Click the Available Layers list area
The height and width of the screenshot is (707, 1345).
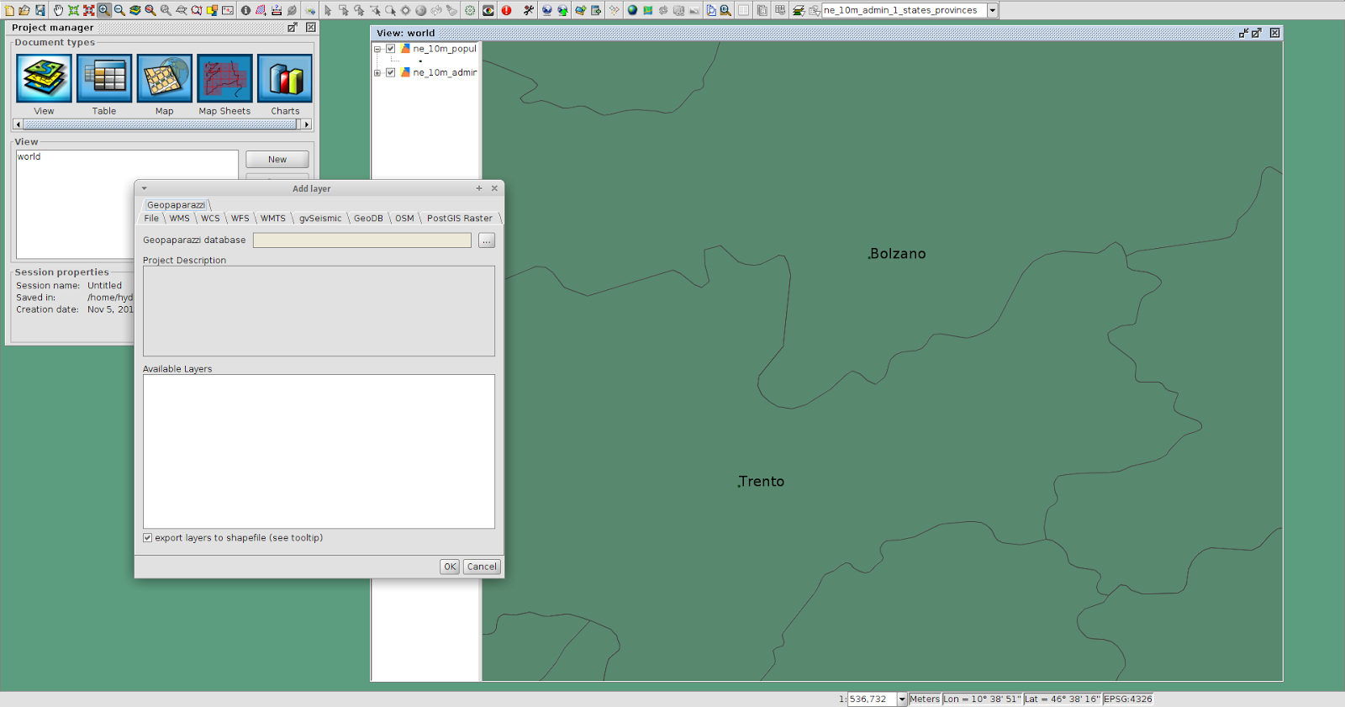pos(319,451)
